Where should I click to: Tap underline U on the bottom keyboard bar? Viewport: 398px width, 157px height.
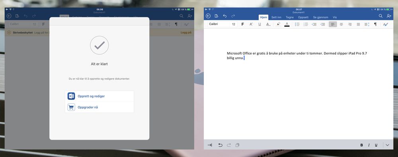click(376, 145)
